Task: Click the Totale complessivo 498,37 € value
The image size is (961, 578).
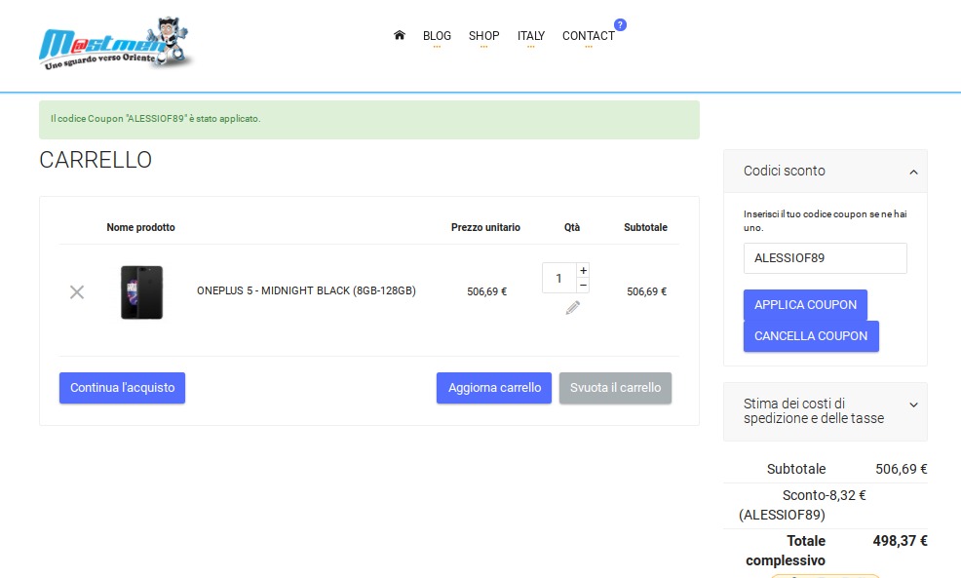Action: [x=900, y=541]
